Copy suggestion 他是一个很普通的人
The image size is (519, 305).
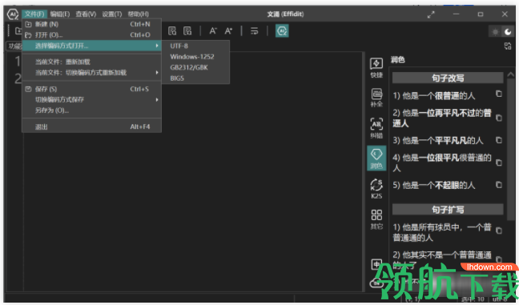[x=499, y=94]
